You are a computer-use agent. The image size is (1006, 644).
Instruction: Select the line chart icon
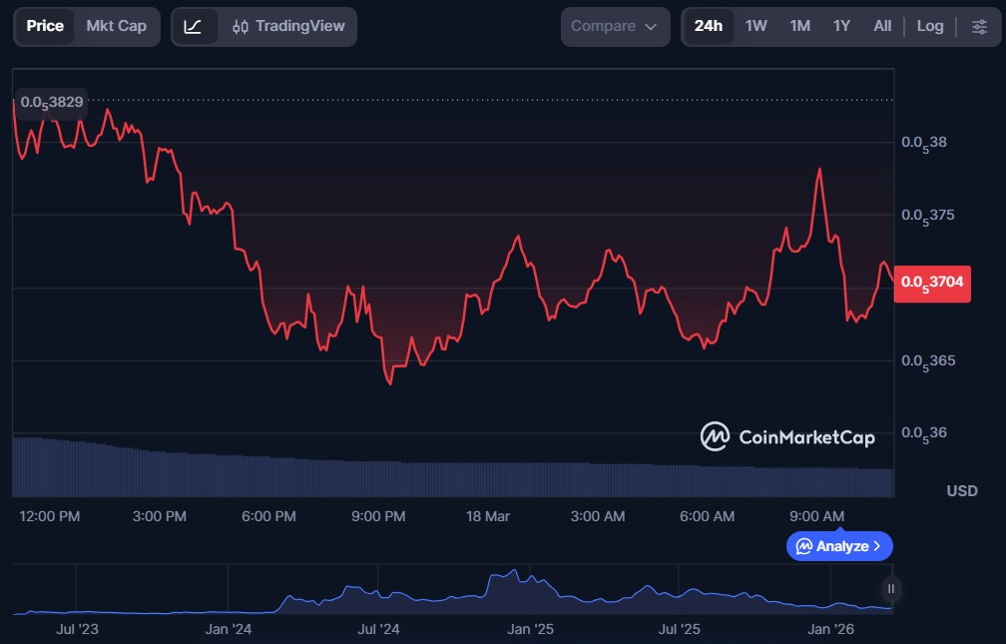click(x=194, y=26)
